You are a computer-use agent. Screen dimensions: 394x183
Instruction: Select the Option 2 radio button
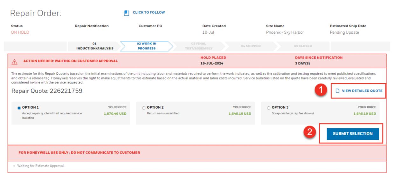(144, 108)
